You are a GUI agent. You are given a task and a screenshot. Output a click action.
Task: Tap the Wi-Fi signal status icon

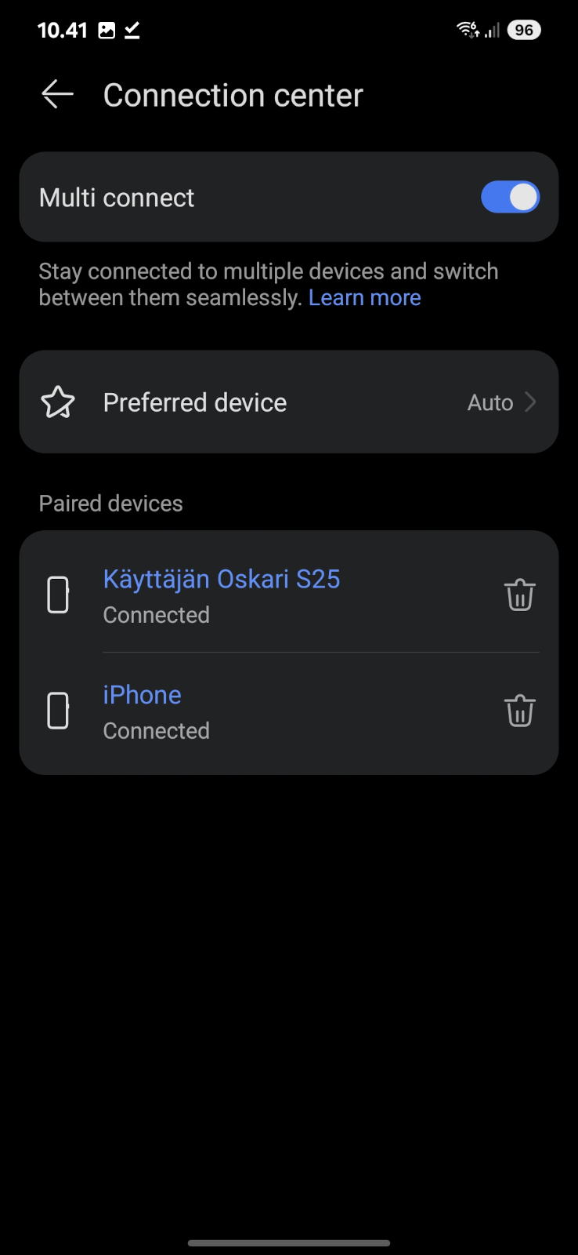[468, 30]
